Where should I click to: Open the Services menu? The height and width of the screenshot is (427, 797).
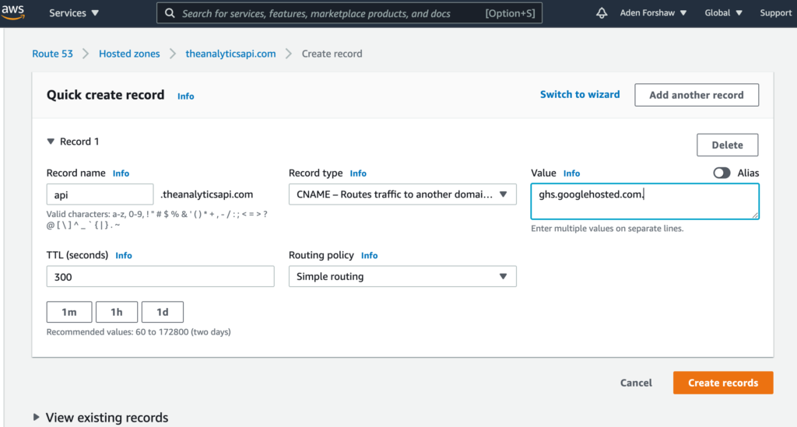74,13
